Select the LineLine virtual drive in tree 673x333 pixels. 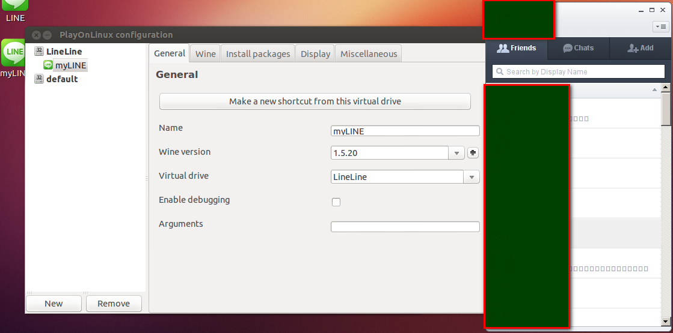click(64, 52)
